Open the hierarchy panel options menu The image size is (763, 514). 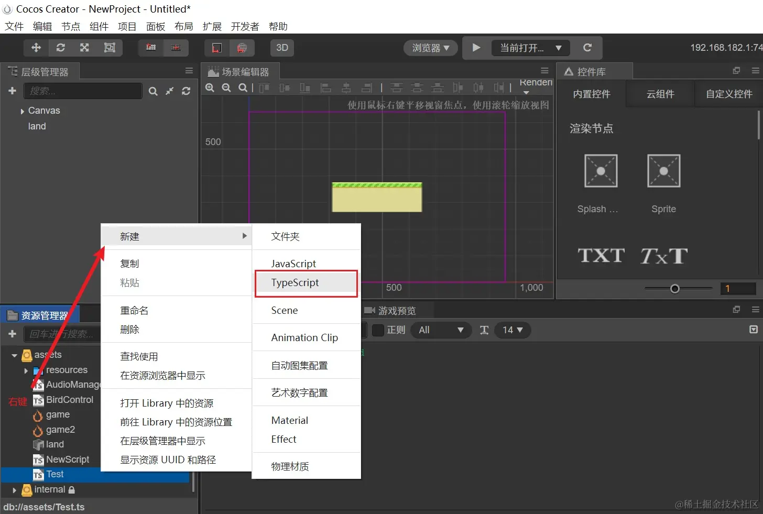(x=189, y=71)
